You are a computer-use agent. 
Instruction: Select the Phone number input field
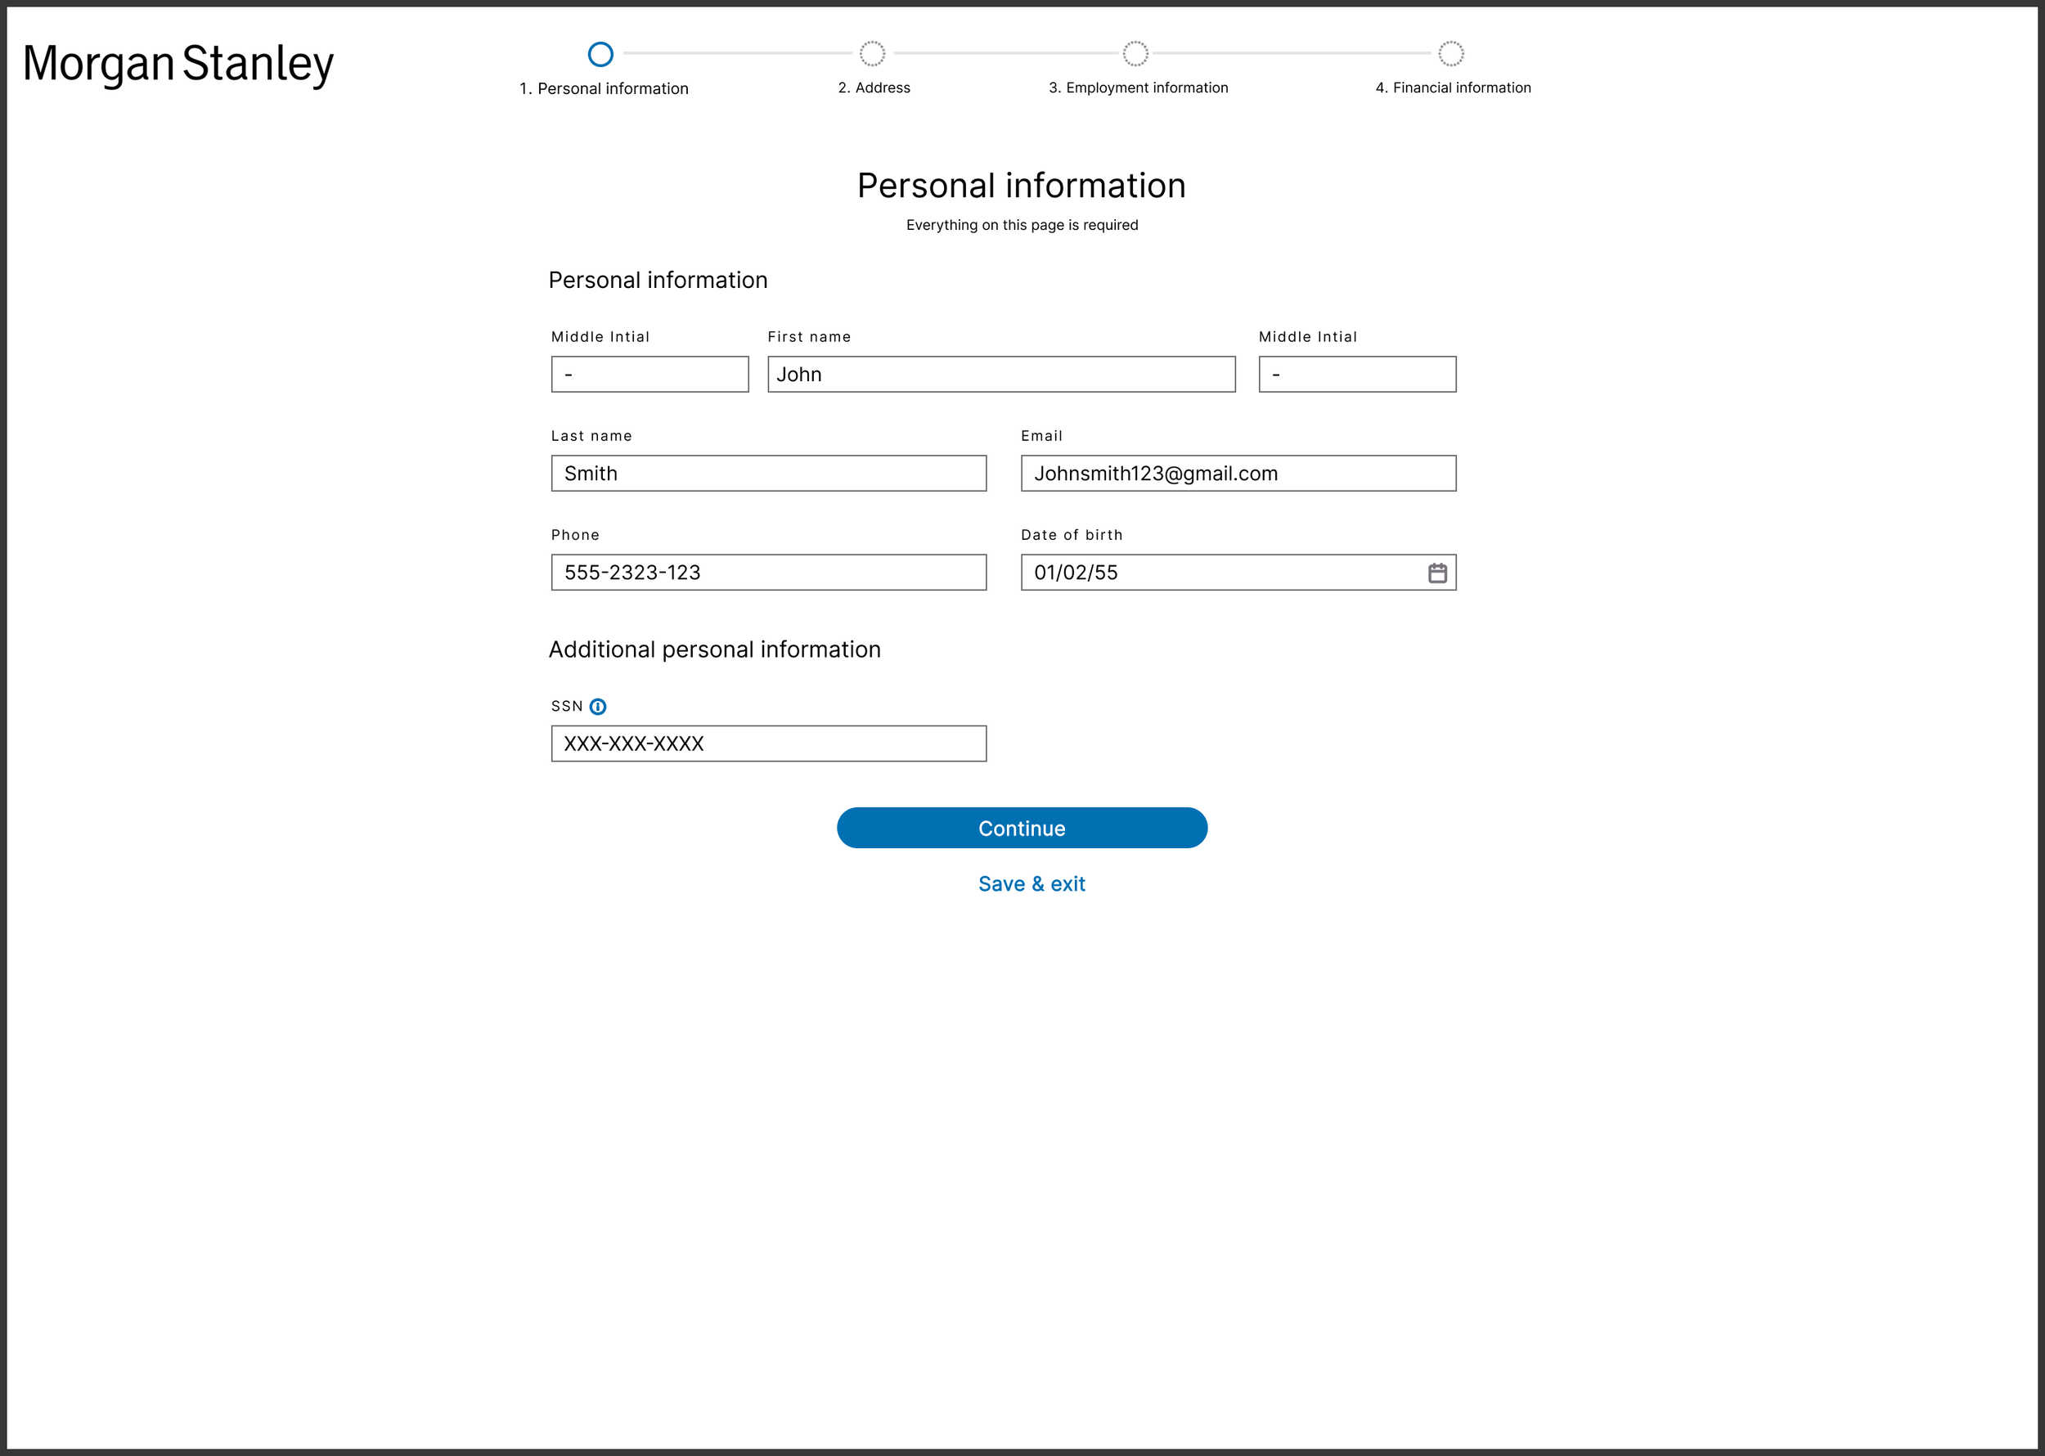(x=768, y=573)
